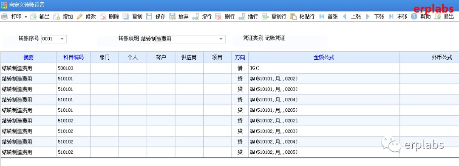Image resolution: width=459 pixels, height=166 pixels.
Task: Click the 打印 printer icon
Action: [x=5, y=17]
